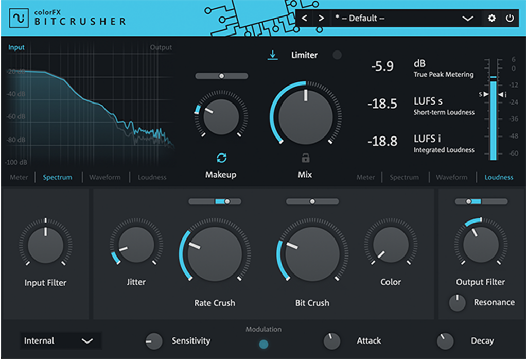The width and height of the screenshot is (527, 359).
Task: Toggle the blue Modulation indicator dot
Action: (263, 343)
